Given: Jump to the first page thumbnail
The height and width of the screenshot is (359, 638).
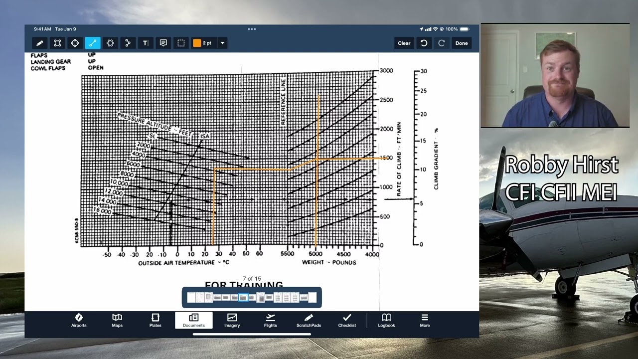Looking at the screenshot, I should (x=191, y=298).
